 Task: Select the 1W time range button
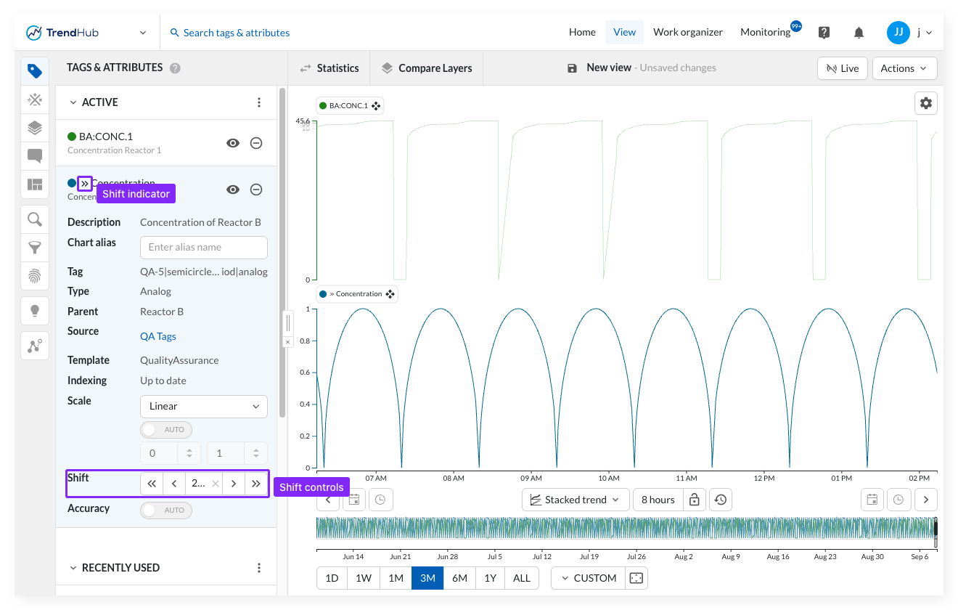click(x=364, y=578)
